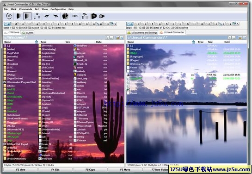Open FTP connection toolbar button
The height and width of the screenshot is (174, 252).
pyautogui.click(x=75, y=16)
